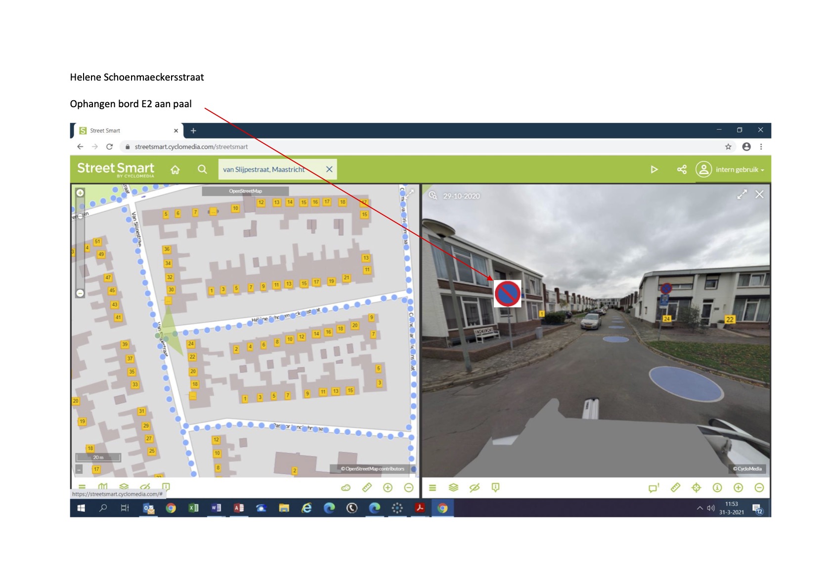Toggle the hide overlays eye icon in panorama
The image size is (832, 588).
pyautogui.click(x=475, y=488)
